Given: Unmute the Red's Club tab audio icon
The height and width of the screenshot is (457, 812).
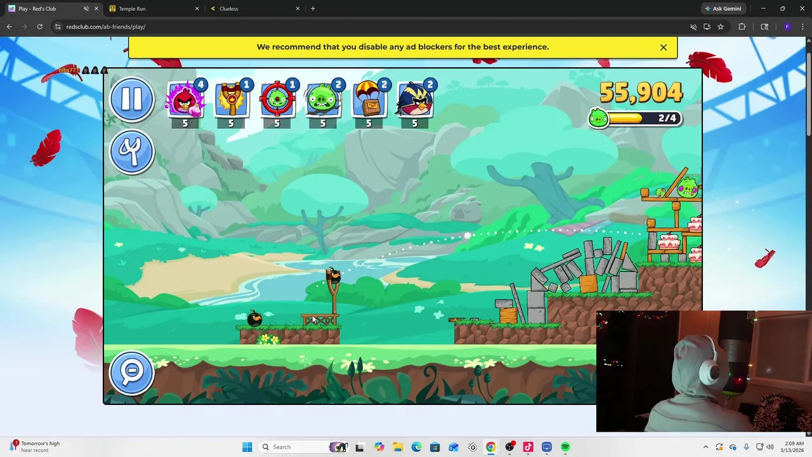Looking at the screenshot, I should tap(86, 9).
